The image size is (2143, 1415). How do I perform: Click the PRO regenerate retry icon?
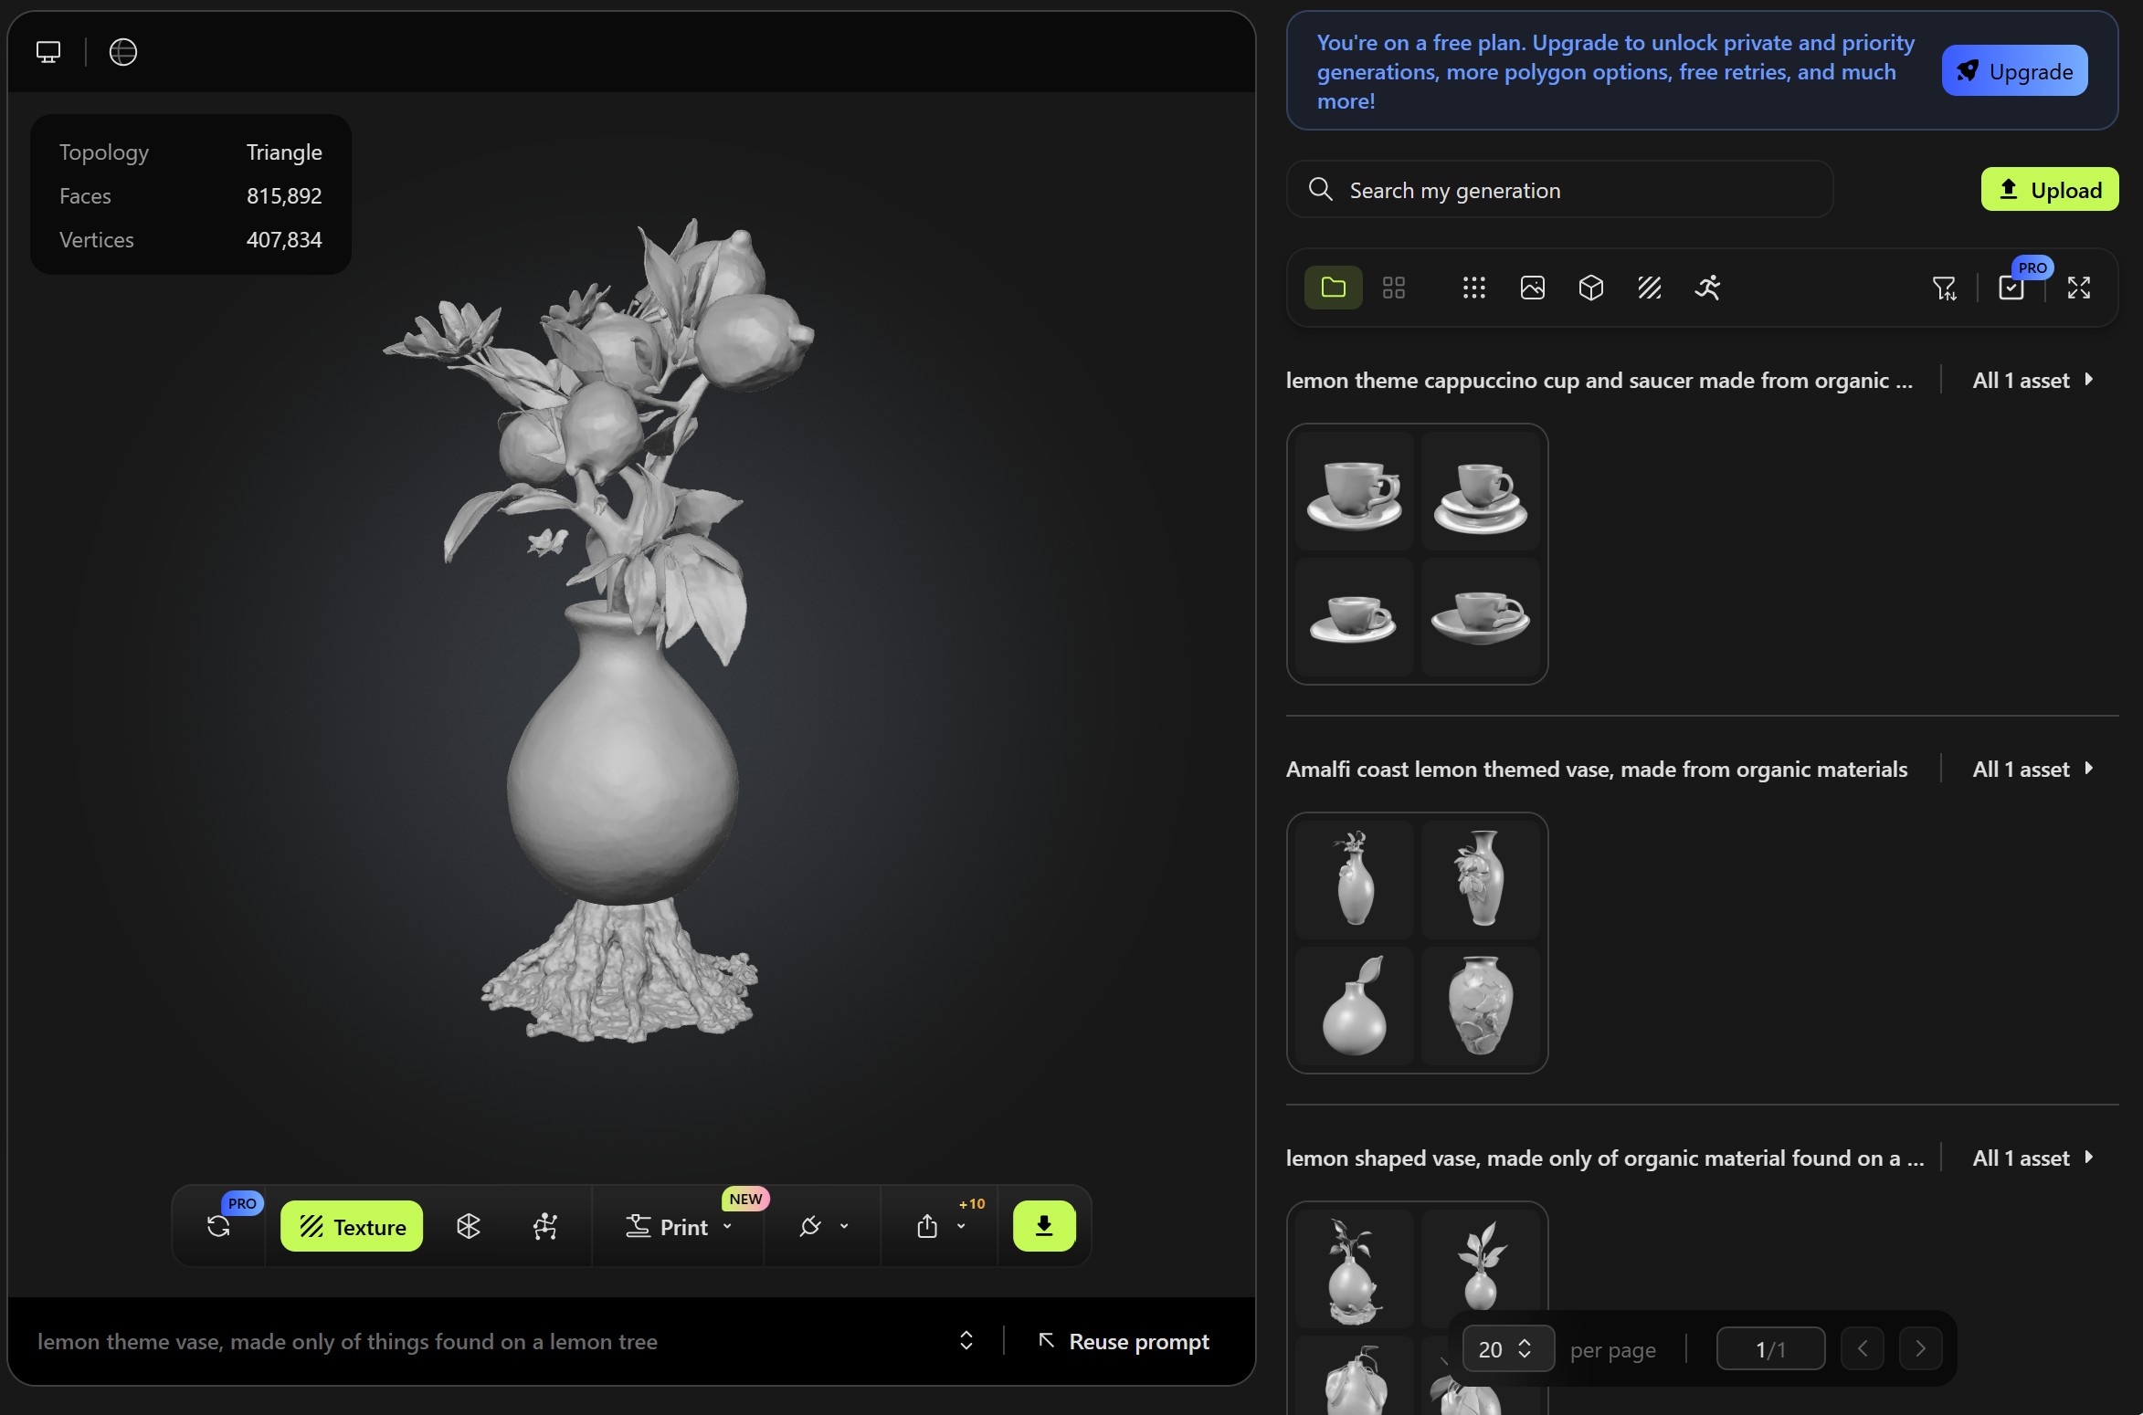pos(218,1226)
